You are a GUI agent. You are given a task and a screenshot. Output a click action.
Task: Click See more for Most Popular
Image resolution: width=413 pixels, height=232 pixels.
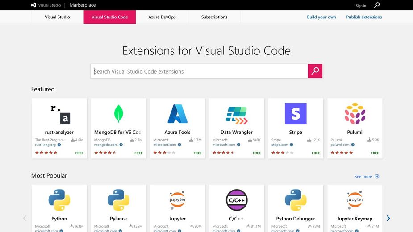click(367, 177)
